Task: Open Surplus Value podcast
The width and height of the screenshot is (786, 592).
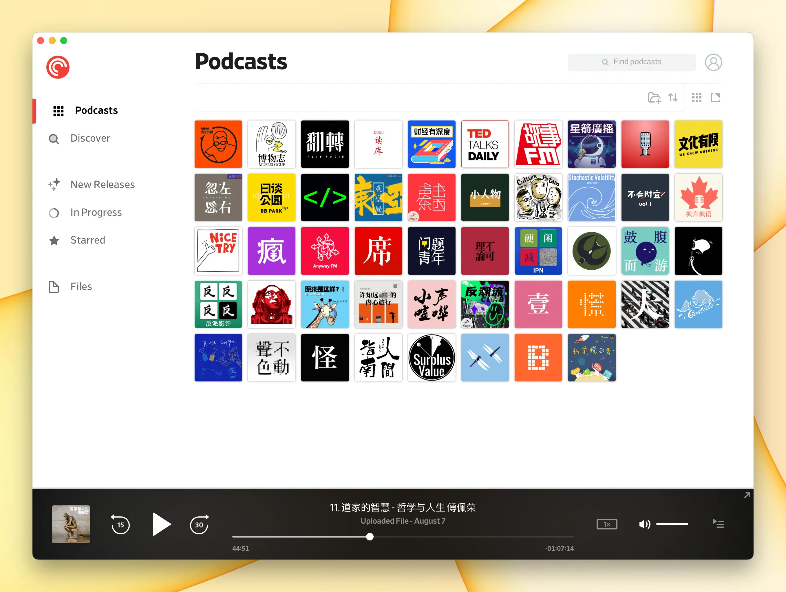Action: (432, 357)
